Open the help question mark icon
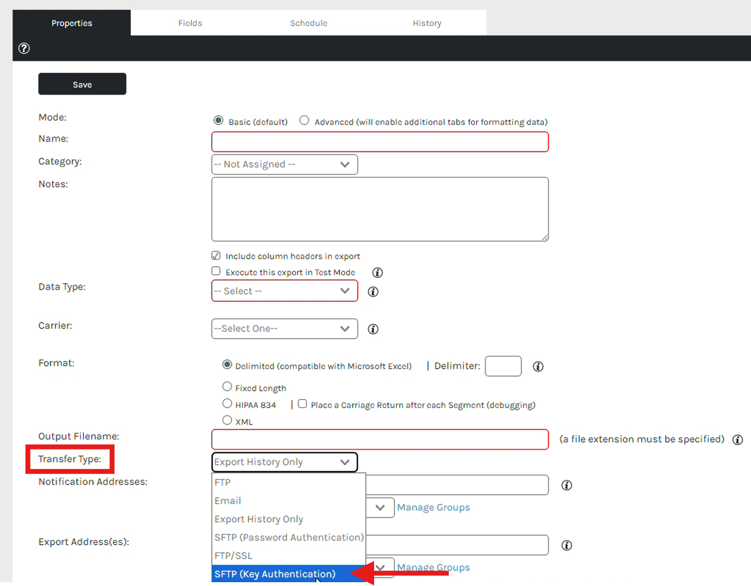 click(x=24, y=48)
